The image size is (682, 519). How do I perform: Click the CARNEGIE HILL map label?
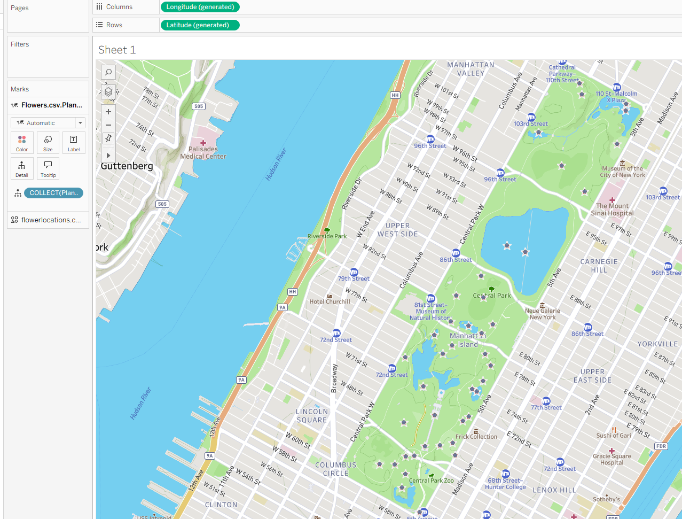click(x=599, y=266)
